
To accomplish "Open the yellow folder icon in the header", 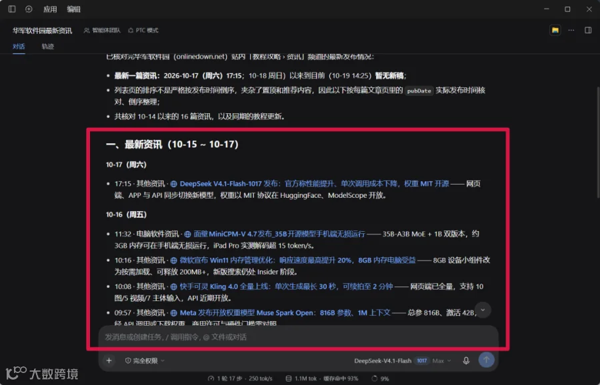I will coord(555,30).
